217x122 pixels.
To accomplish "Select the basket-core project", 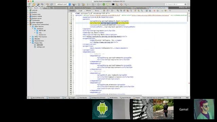I will click(36, 14).
